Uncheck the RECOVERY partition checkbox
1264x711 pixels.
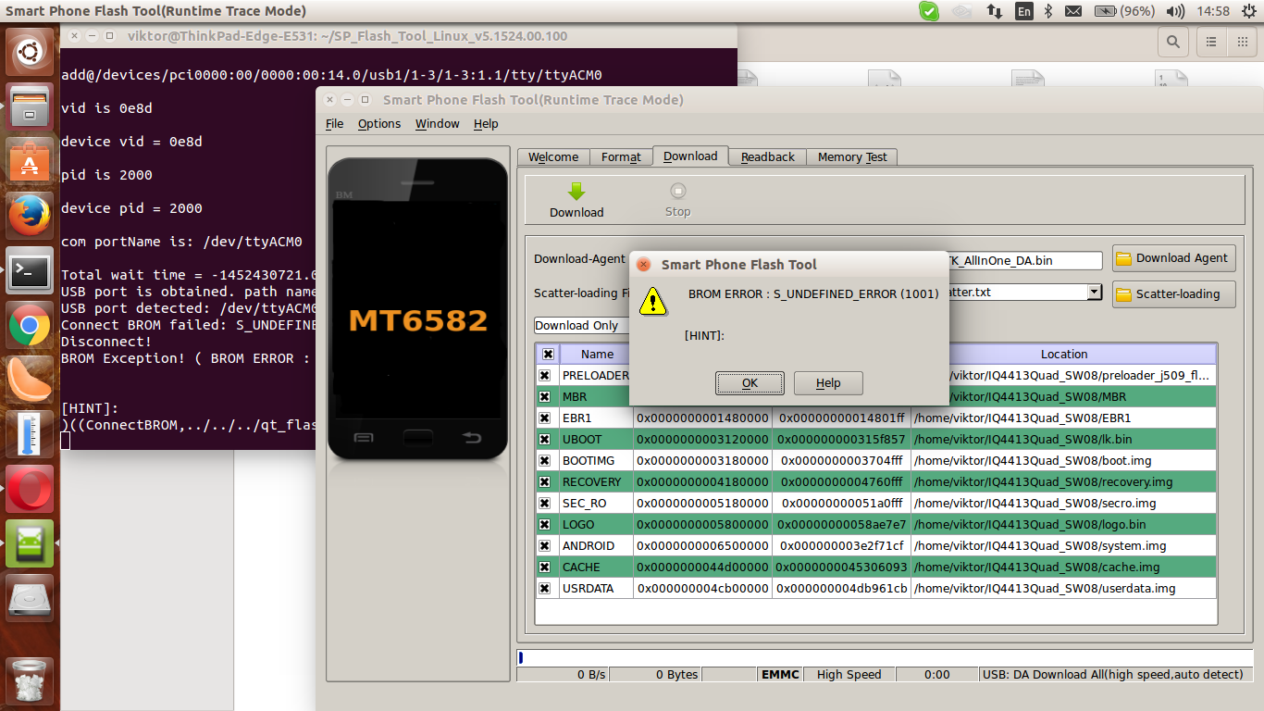click(545, 482)
